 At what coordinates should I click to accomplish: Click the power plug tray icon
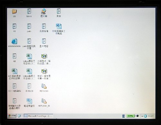(137, 116)
